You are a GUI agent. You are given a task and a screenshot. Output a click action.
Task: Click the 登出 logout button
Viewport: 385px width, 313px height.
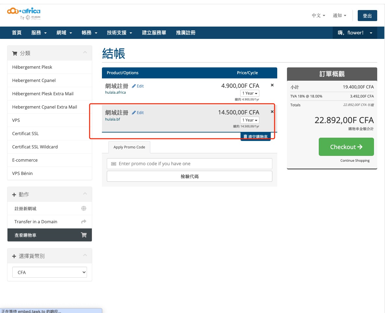367,16
